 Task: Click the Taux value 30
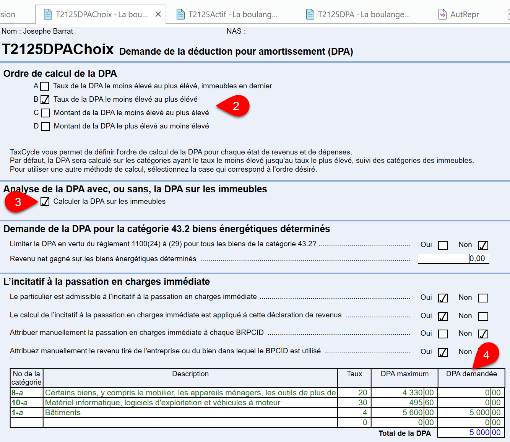(354, 403)
